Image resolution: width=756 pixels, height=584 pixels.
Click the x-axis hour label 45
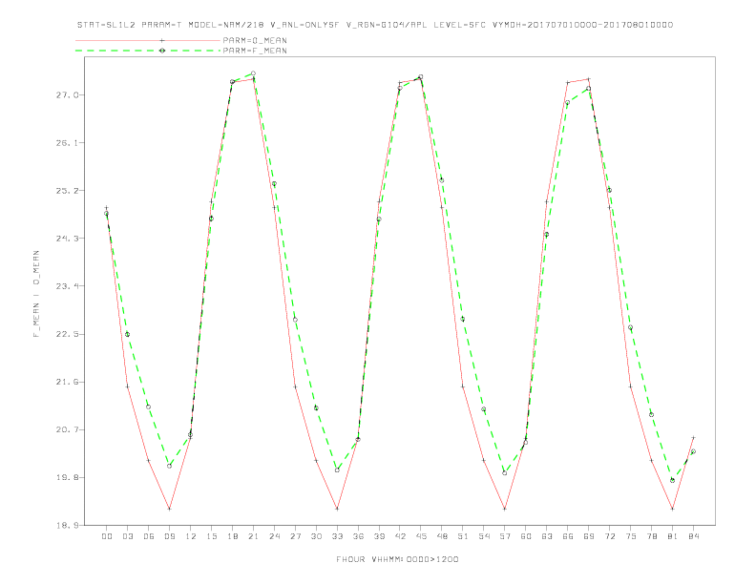coord(421,536)
